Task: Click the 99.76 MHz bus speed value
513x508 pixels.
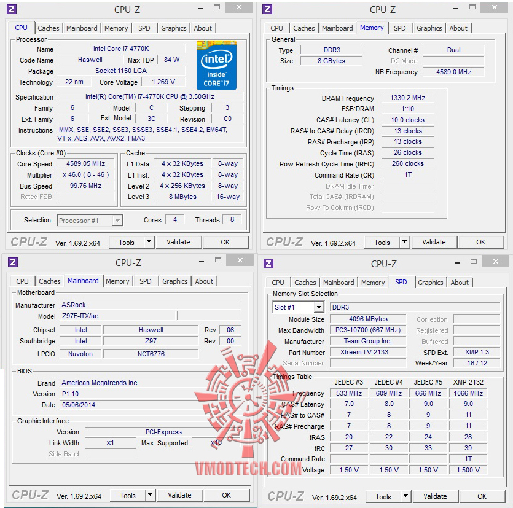Action: click(x=86, y=186)
